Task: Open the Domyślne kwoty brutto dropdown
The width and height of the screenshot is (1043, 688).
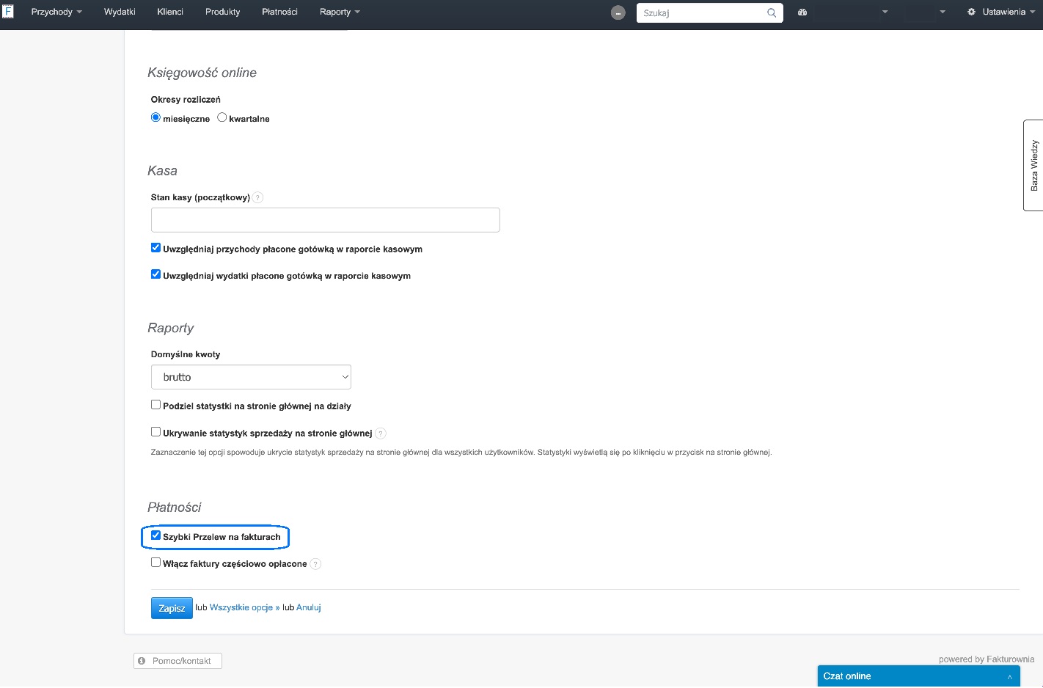Action: click(251, 377)
